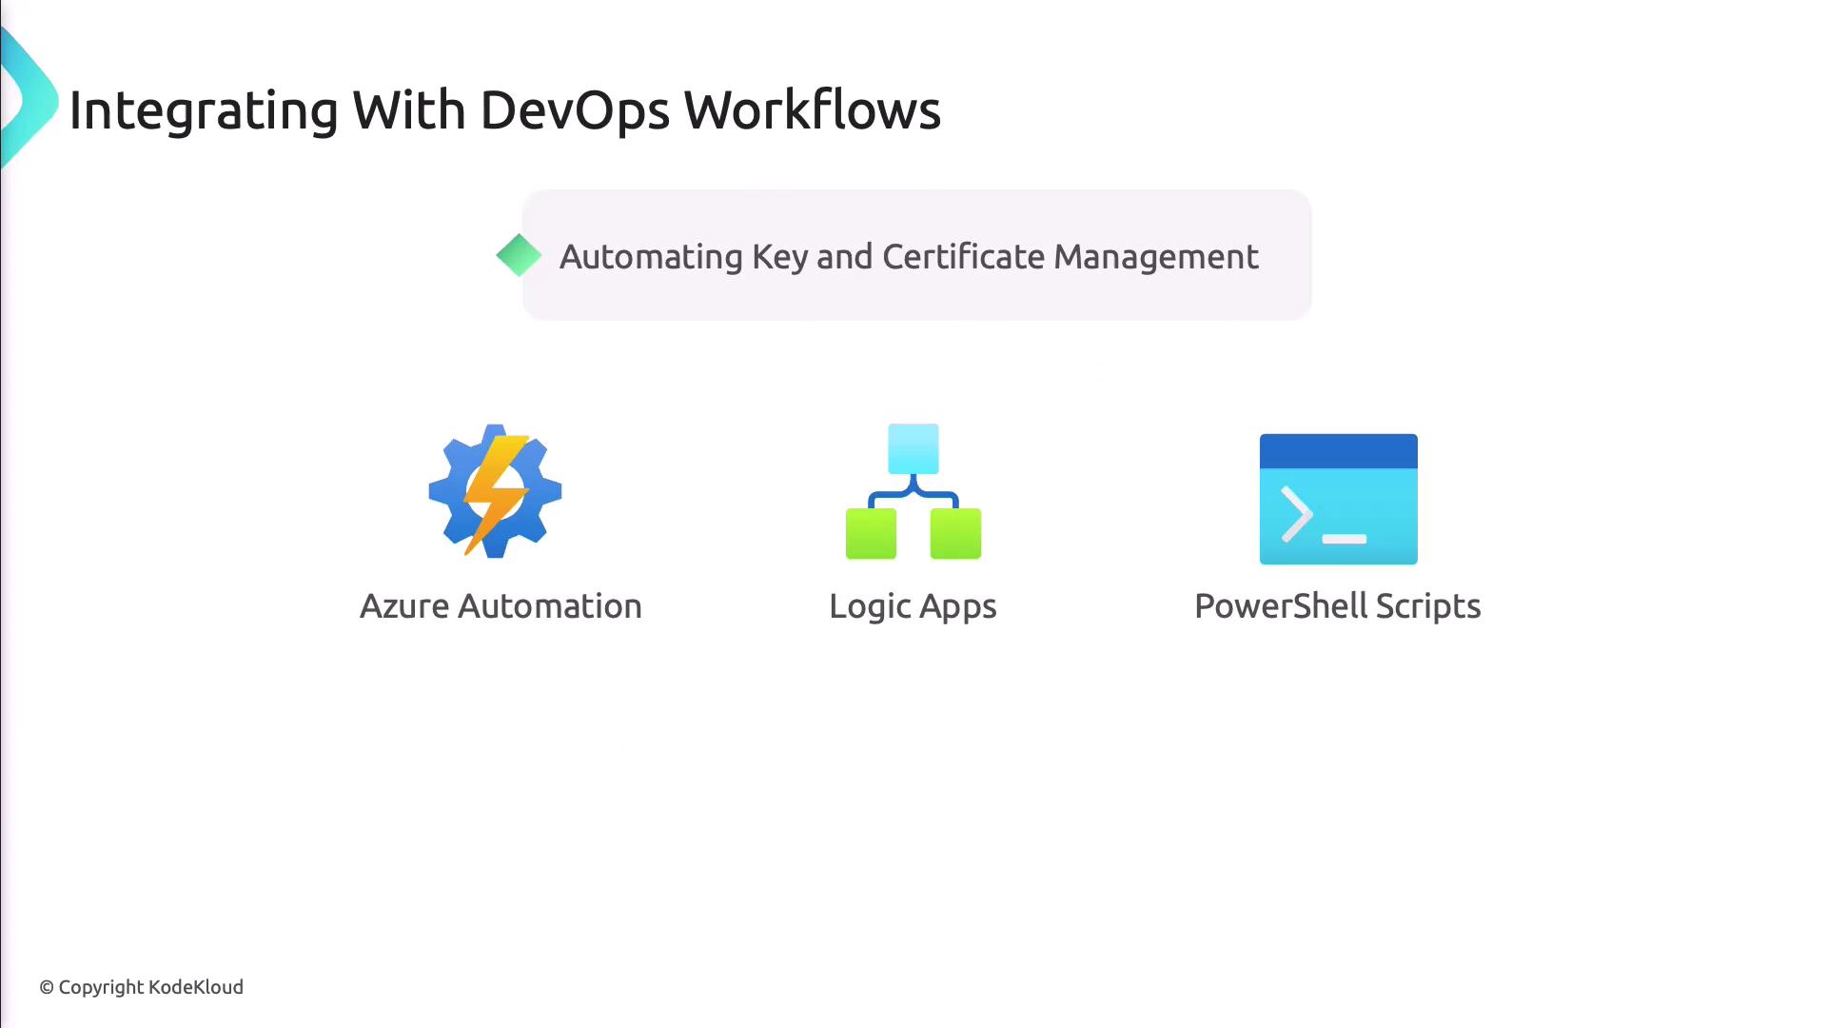Click the Azure Automation gear icon
This screenshot has width=1827, height=1028.
(x=495, y=490)
